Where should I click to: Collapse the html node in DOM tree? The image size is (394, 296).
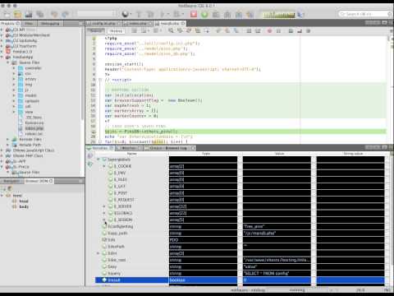(x=2, y=196)
